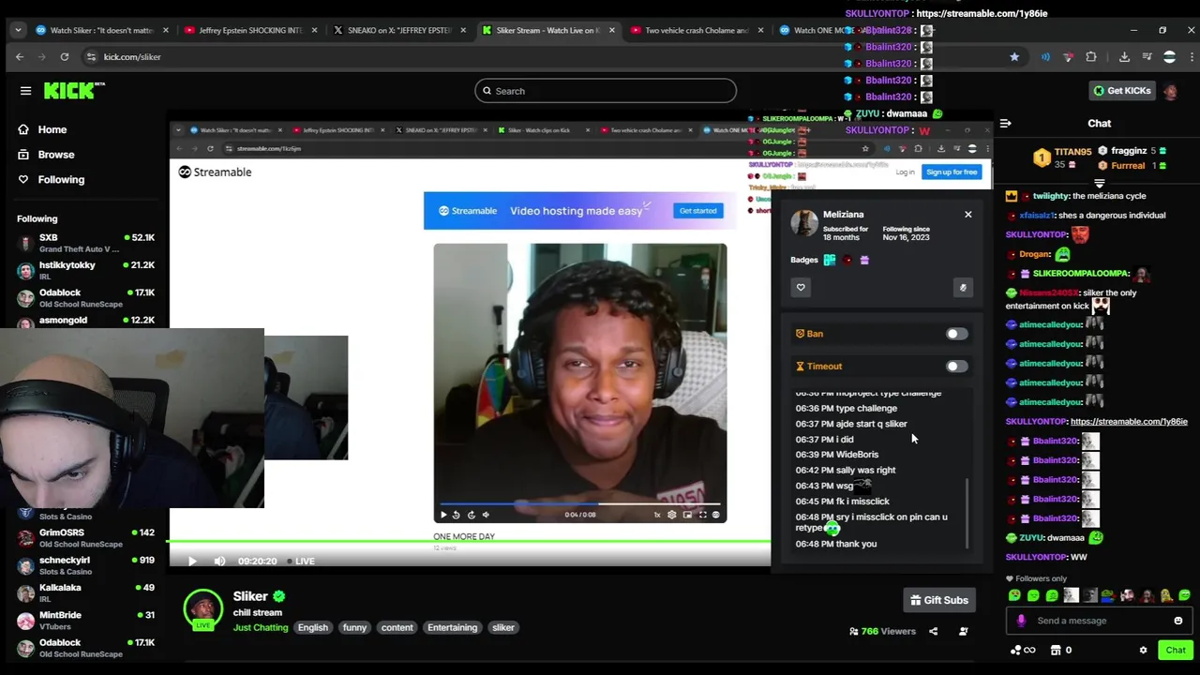Click the KICK logo
This screenshot has height=675, width=1200.
[x=74, y=91]
